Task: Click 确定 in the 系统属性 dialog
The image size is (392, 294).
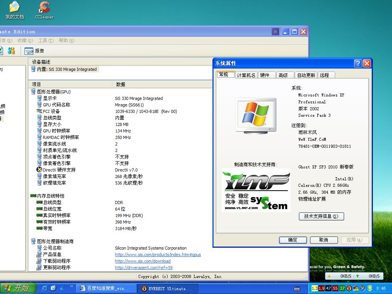Action: coord(293,240)
